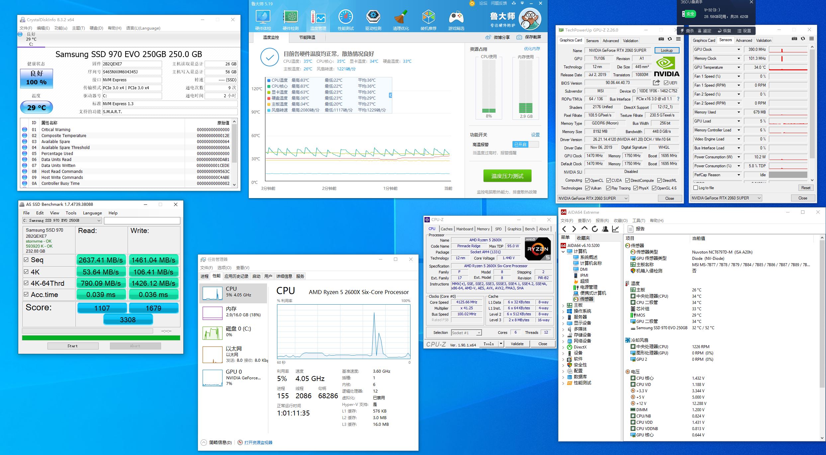
Task: Switch to the Bench tab in CPU-Z
Action: tap(530, 229)
